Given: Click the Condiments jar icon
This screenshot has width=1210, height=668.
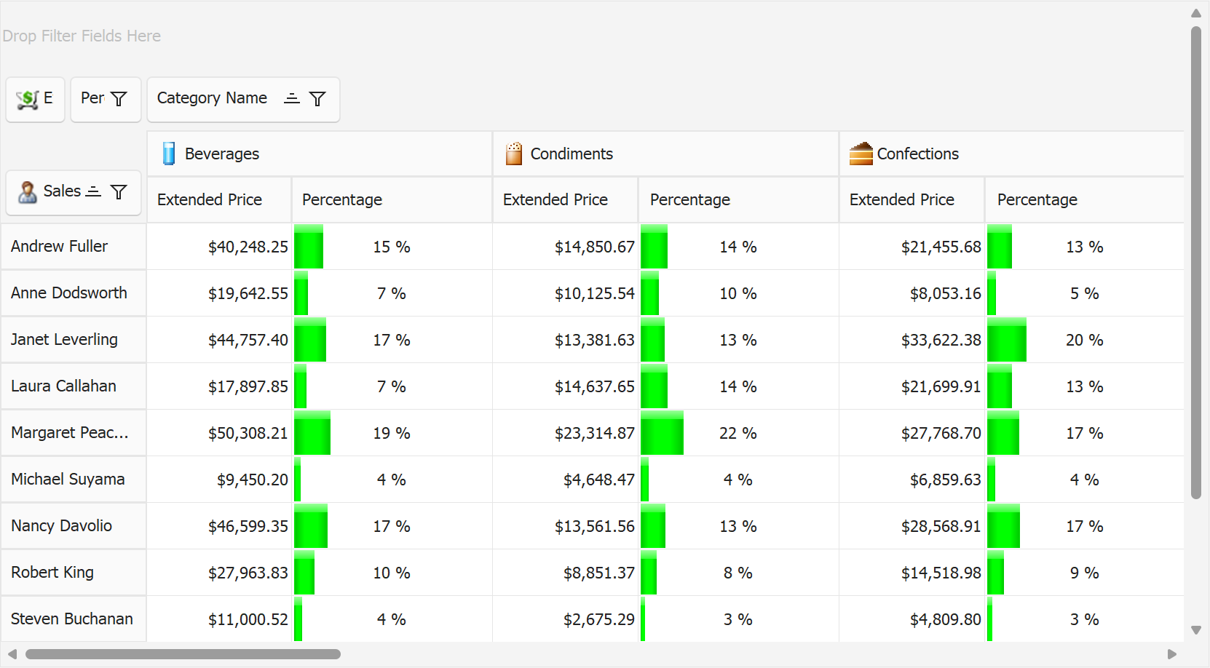Looking at the screenshot, I should point(514,154).
